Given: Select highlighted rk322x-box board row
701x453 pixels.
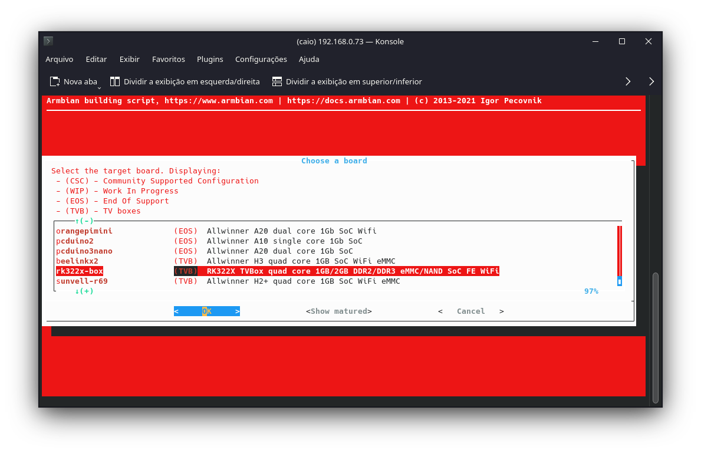Looking at the screenshot, I should click(277, 271).
